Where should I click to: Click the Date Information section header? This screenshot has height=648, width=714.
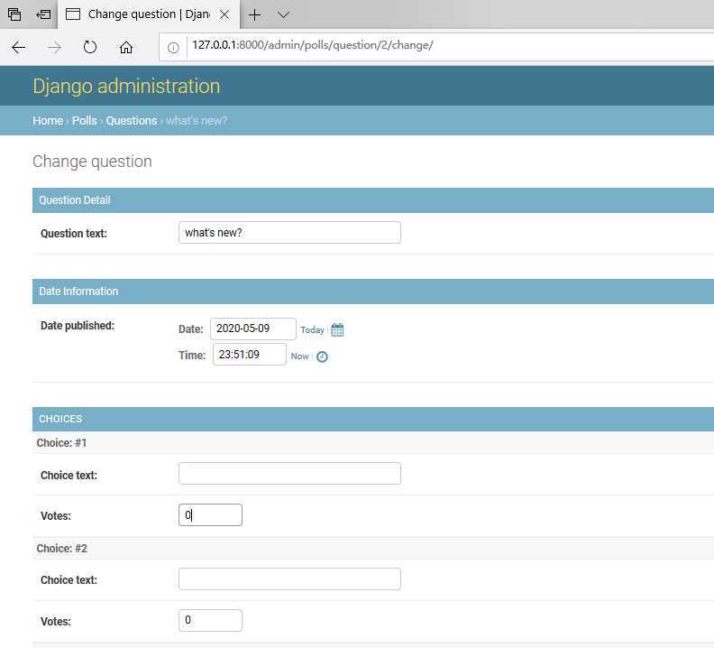373,292
